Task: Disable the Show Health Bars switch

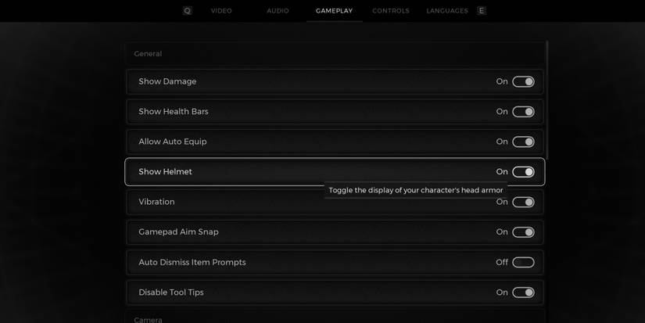Action: tap(523, 112)
